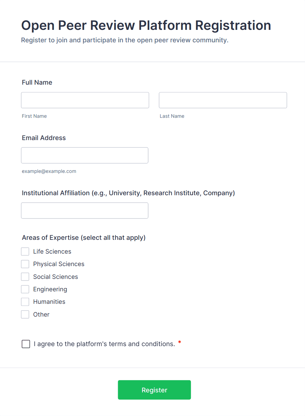Click the 'Open Peer Review Platform Registration' heading
Screen dimensions: 305x416
(x=146, y=25)
